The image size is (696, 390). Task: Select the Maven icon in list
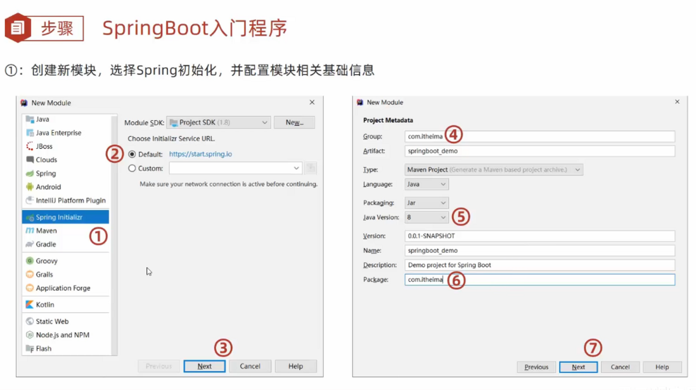tap(30, 230)
